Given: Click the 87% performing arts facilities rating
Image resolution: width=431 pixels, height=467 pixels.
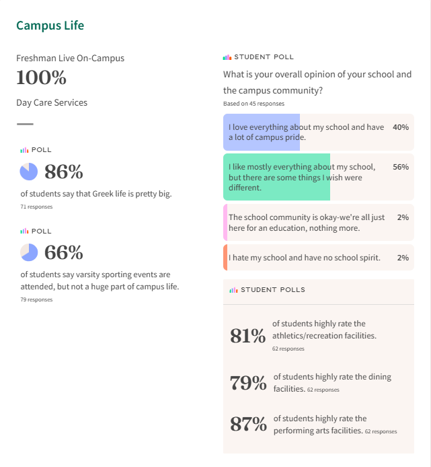Looking at the screenshot, I should pos(248,424).
